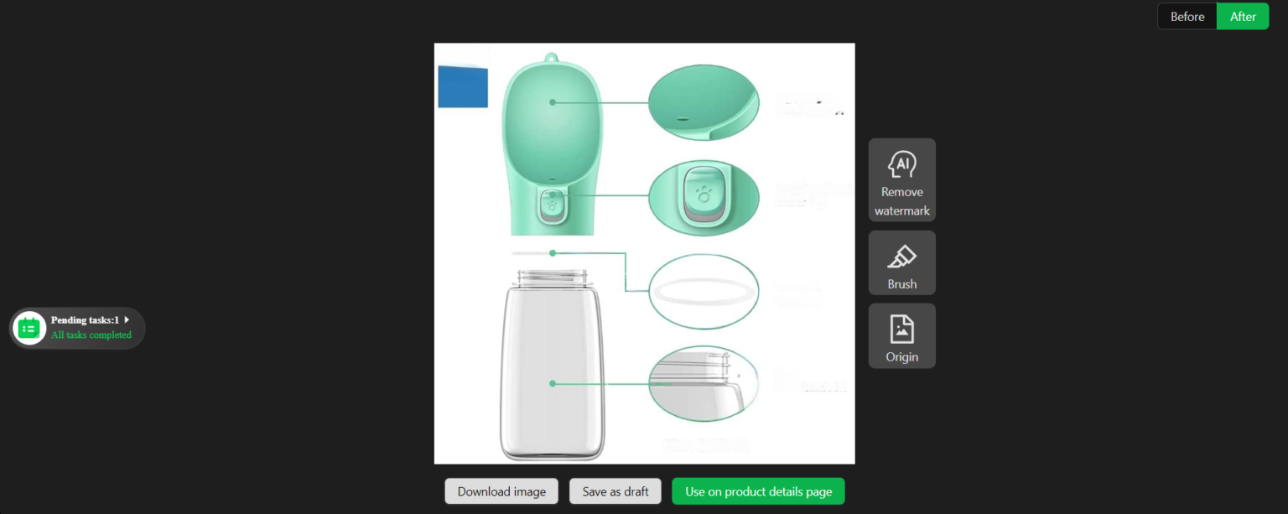Image resolution: width=1288 pixels, height=514 pixels.
Task: Click the bottle neck detail circle
Action: click(x=703, y=383)
